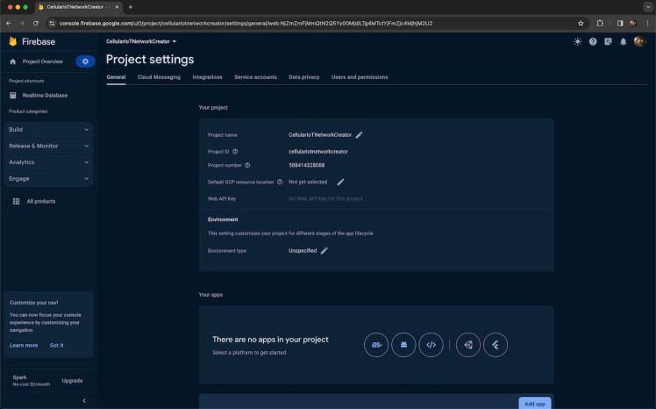Add an Android app to project

[x=403, y=345]
